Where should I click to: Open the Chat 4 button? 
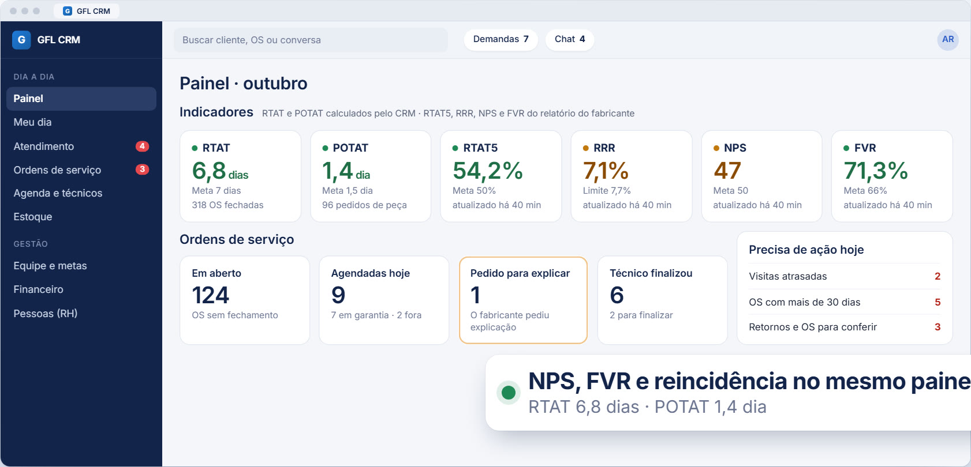coord(570,39)
